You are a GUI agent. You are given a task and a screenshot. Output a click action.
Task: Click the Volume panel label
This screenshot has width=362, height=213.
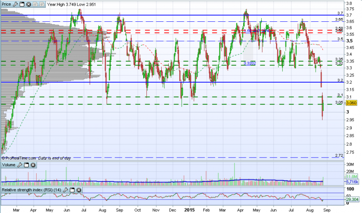[9, 165]
